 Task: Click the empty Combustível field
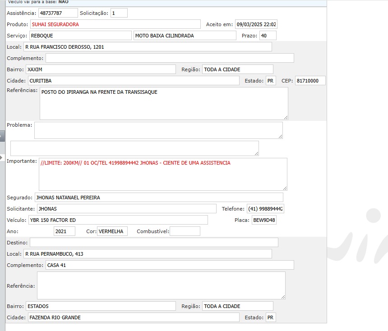pos(185,231)
